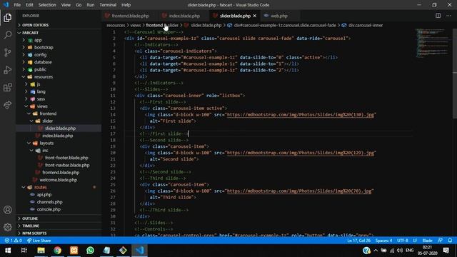Open the Extensions view
This screenshot has height=257, width=457.
coord(8,87)
